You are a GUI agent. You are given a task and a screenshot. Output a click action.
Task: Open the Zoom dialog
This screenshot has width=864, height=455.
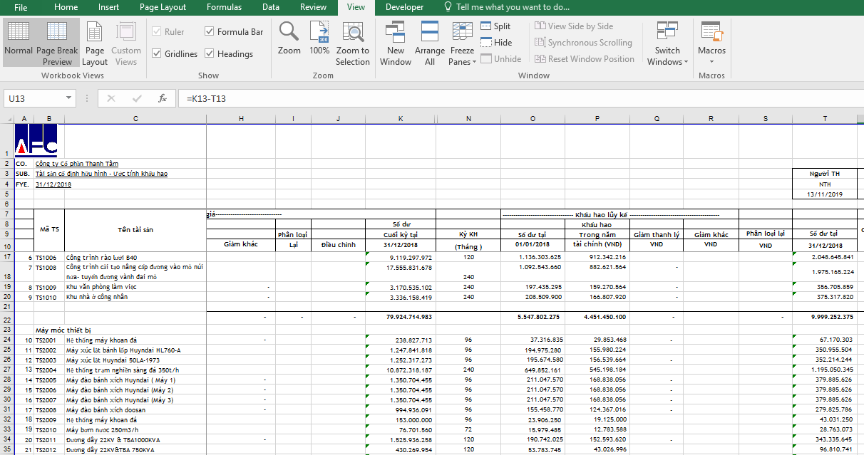pyautogui.click(x=289, y=39)
